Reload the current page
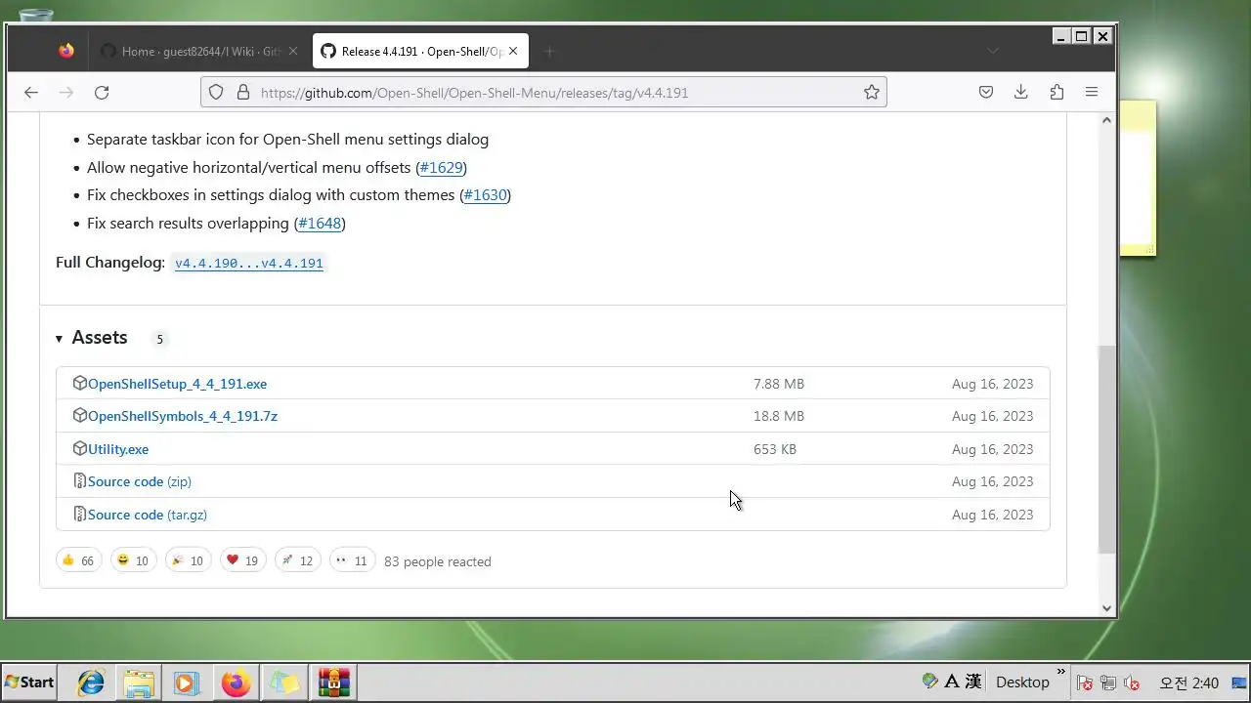The width and height of the screenshot is (1251, 703). pyautogui.click(x=102, y=93)
